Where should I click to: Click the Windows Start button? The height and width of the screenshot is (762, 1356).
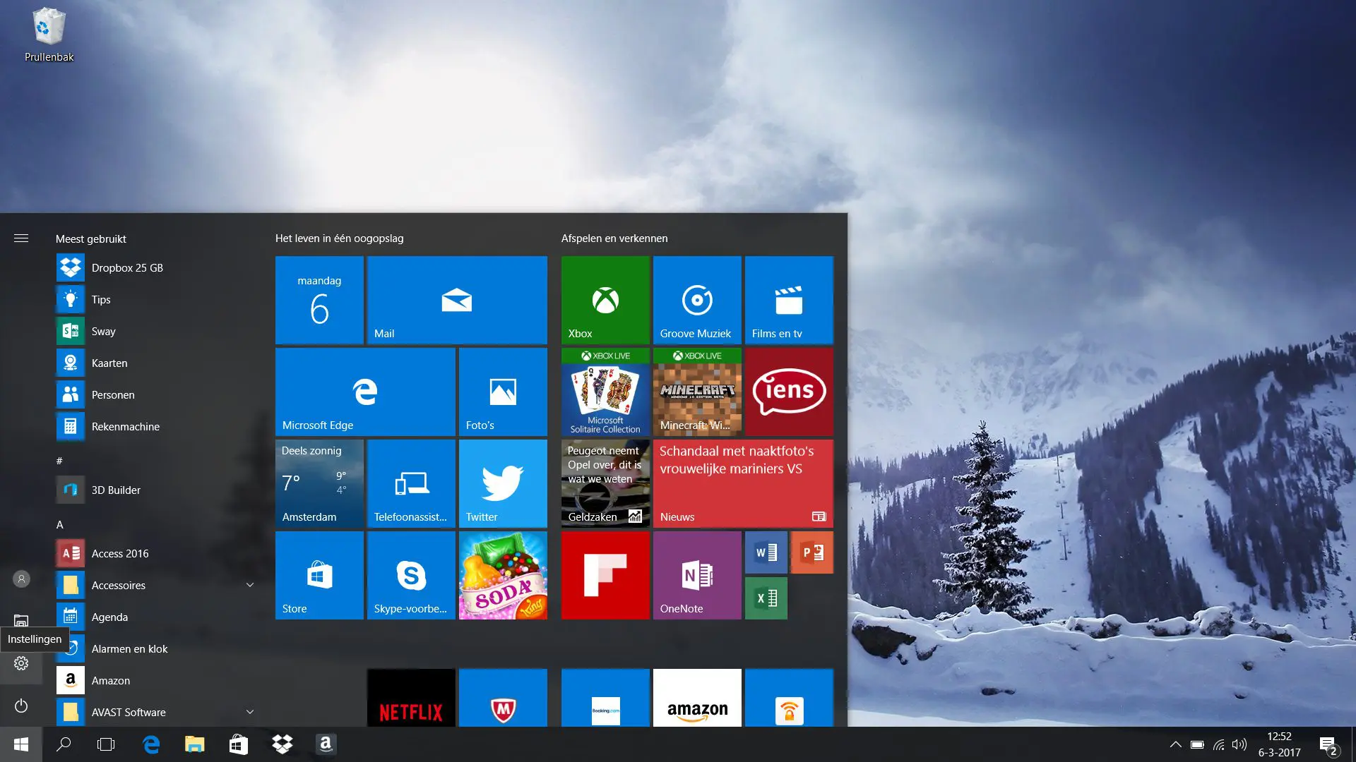pyautogui.click(x=21, y=744)
